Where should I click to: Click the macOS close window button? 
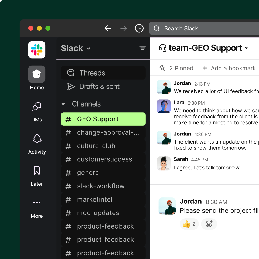(31, 28)
